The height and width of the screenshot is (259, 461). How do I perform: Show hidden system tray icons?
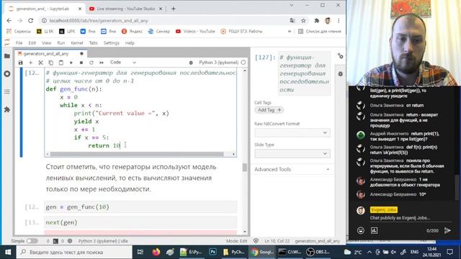370,252
